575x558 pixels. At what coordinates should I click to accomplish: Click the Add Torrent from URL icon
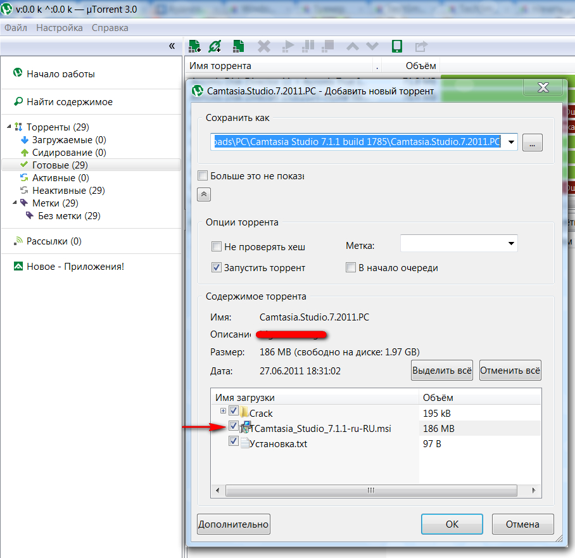click(x=215, y=46)
